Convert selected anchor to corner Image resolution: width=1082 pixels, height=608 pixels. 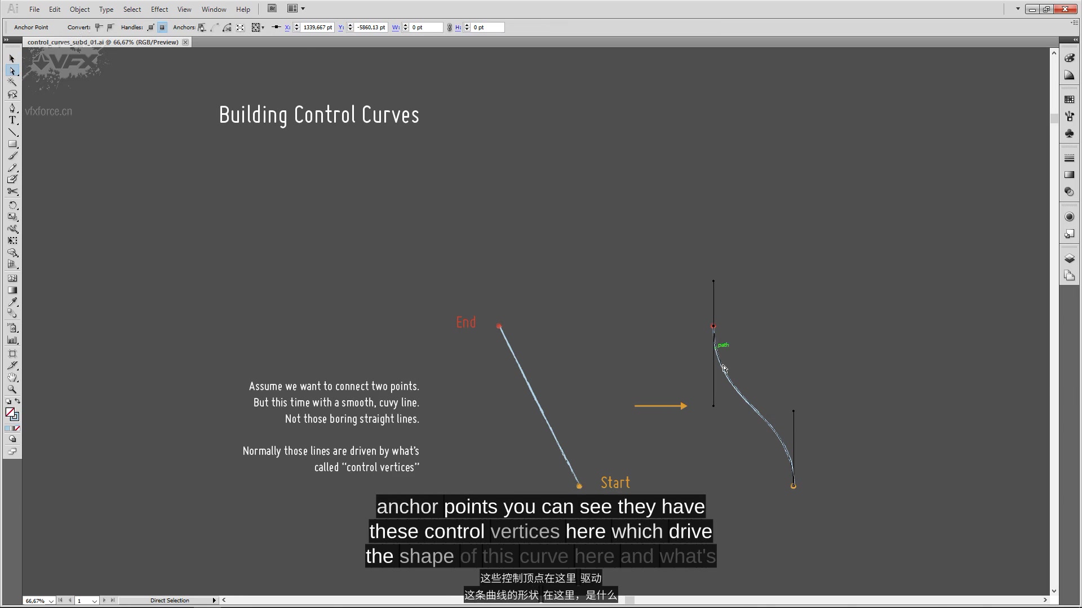(99, 27)
